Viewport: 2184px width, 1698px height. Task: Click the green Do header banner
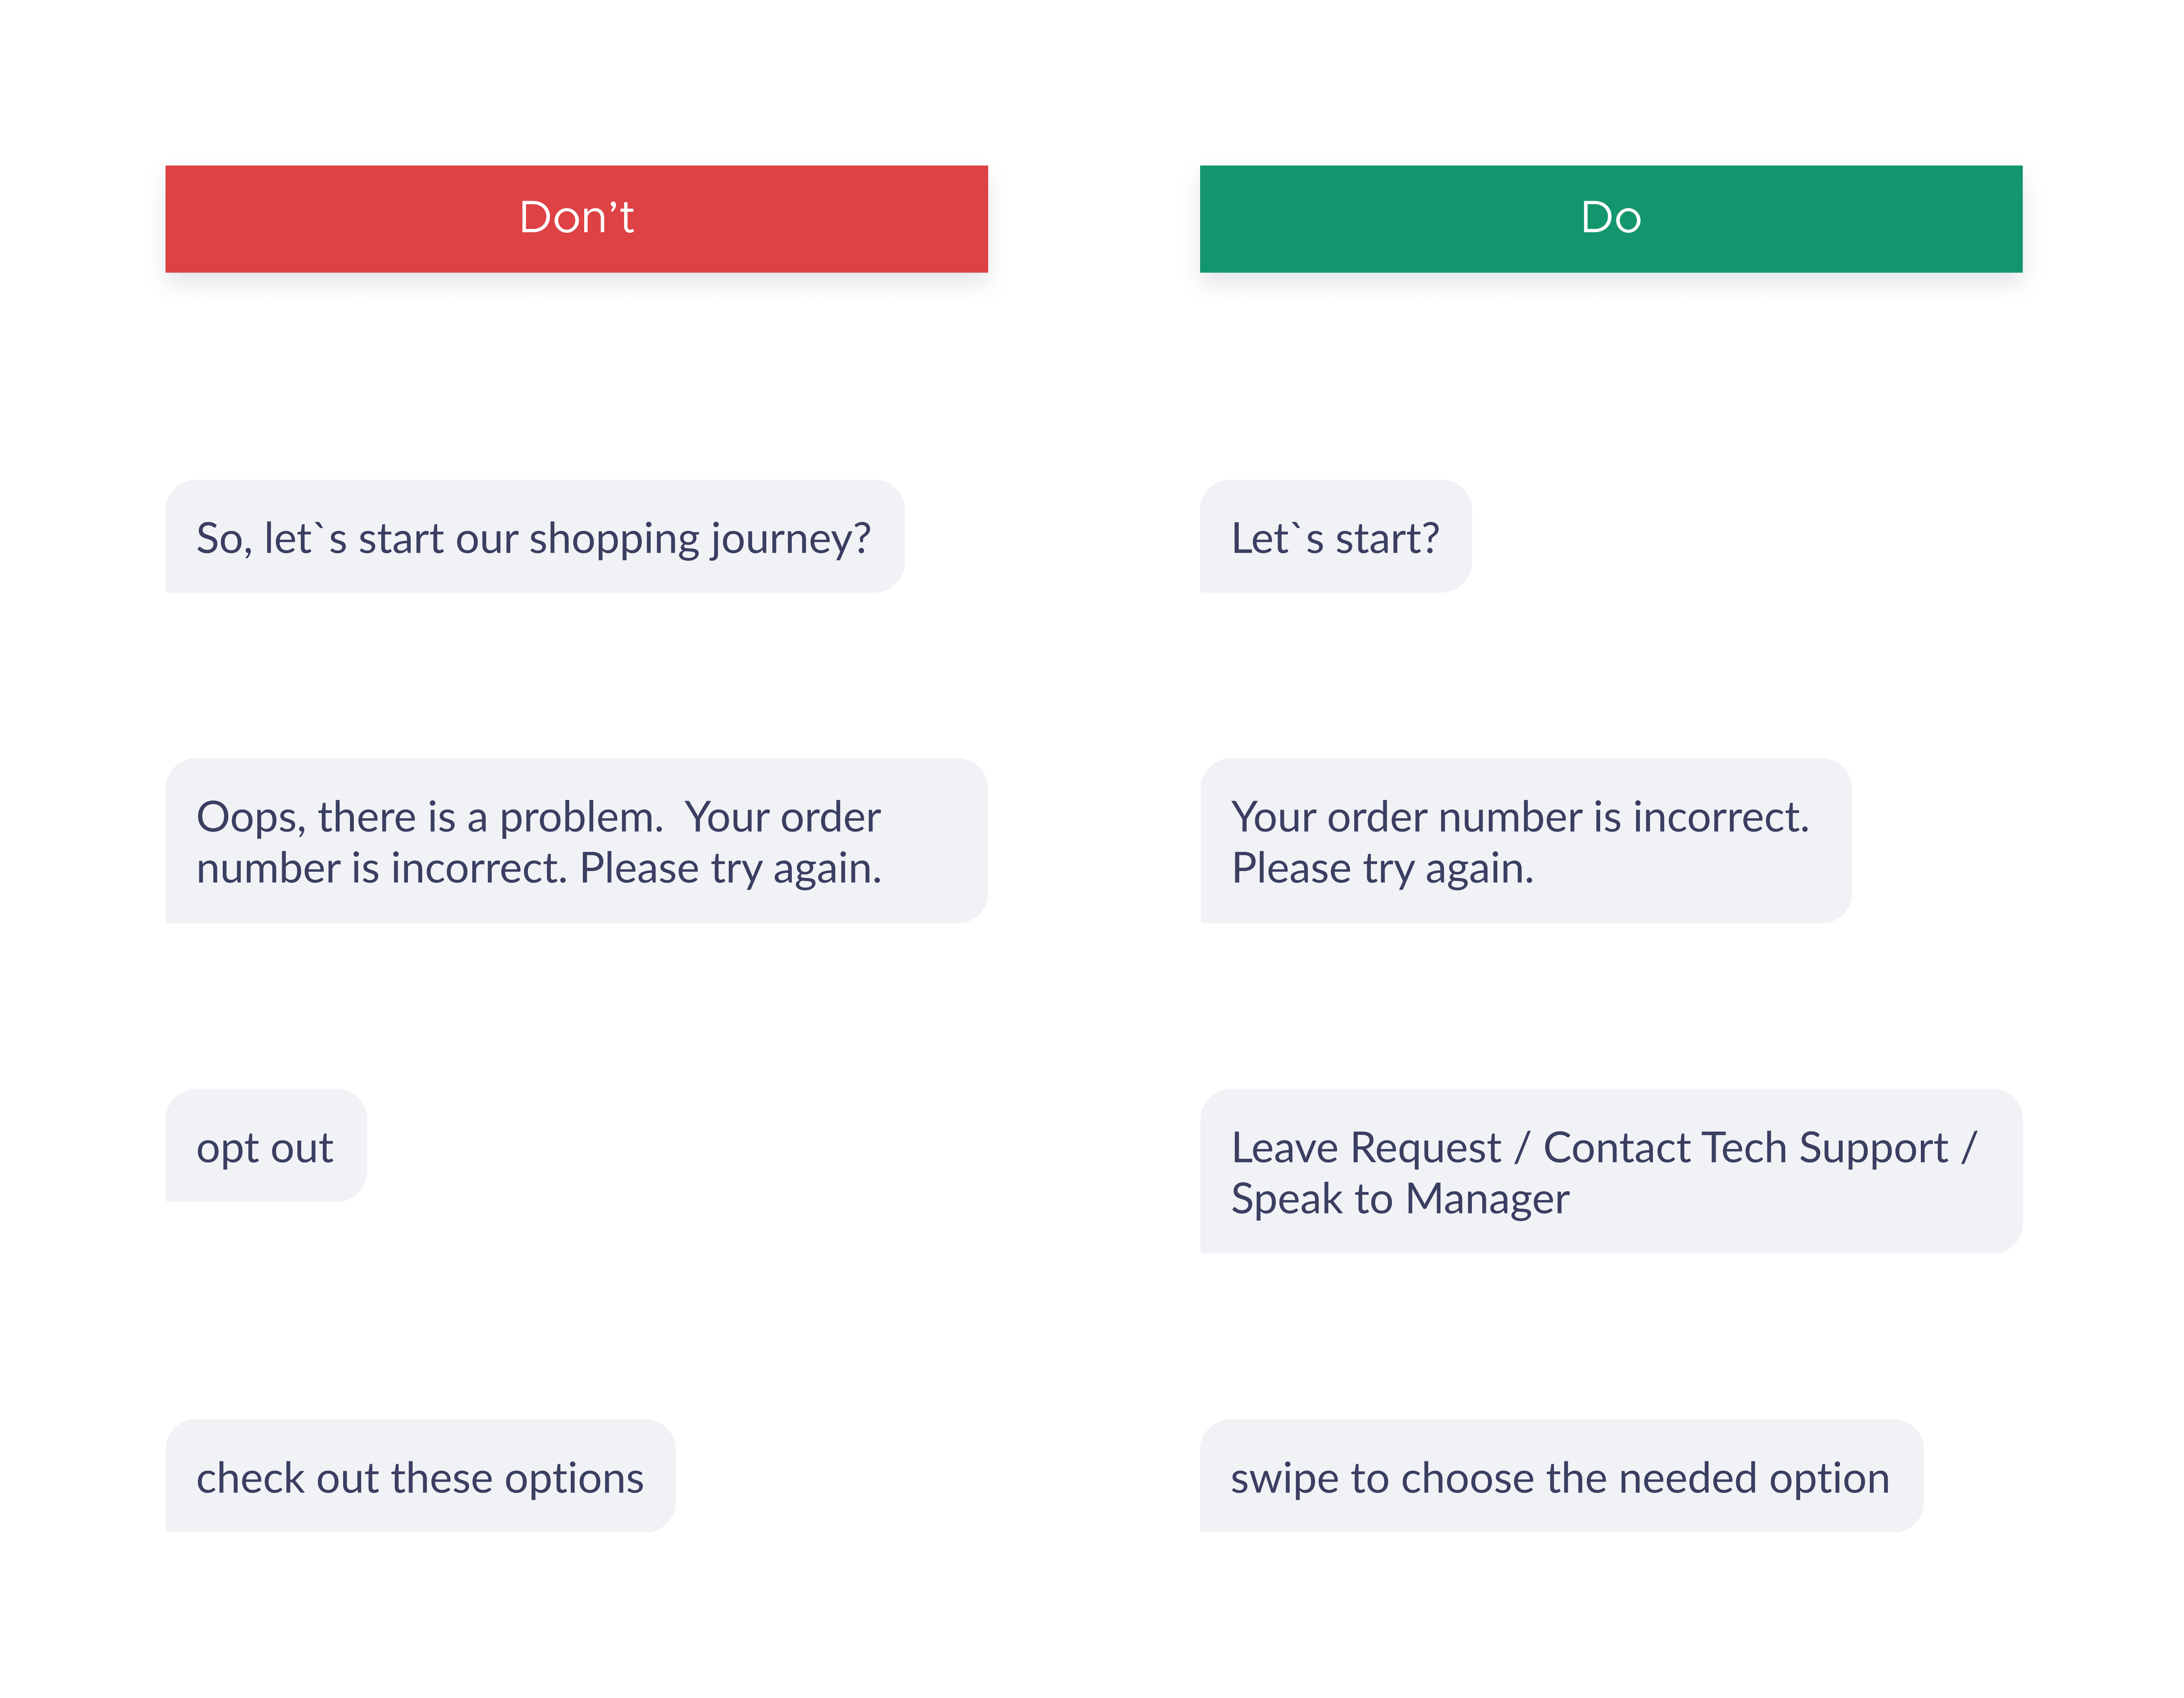tap(1611, 219)
